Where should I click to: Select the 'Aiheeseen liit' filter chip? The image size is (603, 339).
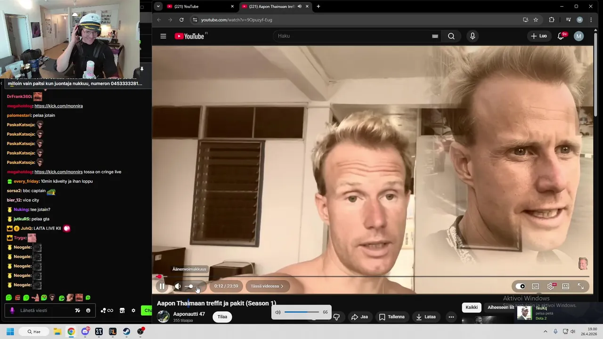tap(500, 307)
